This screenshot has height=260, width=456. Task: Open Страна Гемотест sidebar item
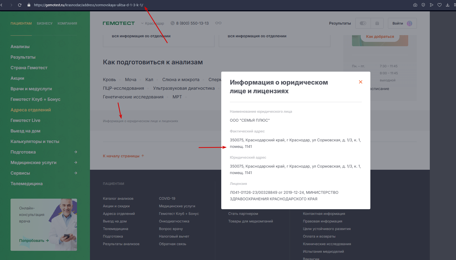pyautogui.click(x=29, y=68)
